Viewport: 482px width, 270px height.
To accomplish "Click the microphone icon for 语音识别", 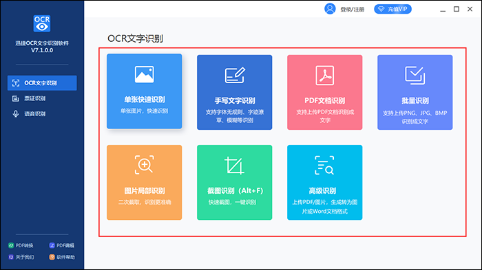I will click(x=16, y=114).
